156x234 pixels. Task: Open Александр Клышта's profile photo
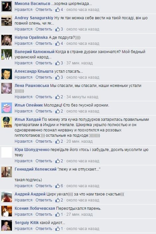(x=7, y=74)
